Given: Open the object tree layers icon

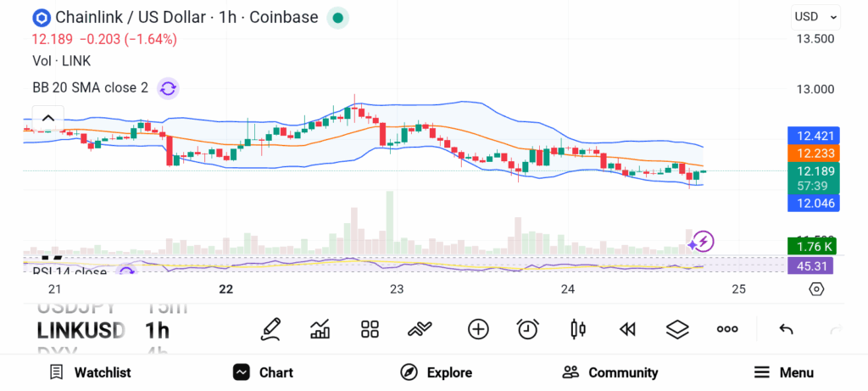Looking at the screenshot, I should [677, 329].
